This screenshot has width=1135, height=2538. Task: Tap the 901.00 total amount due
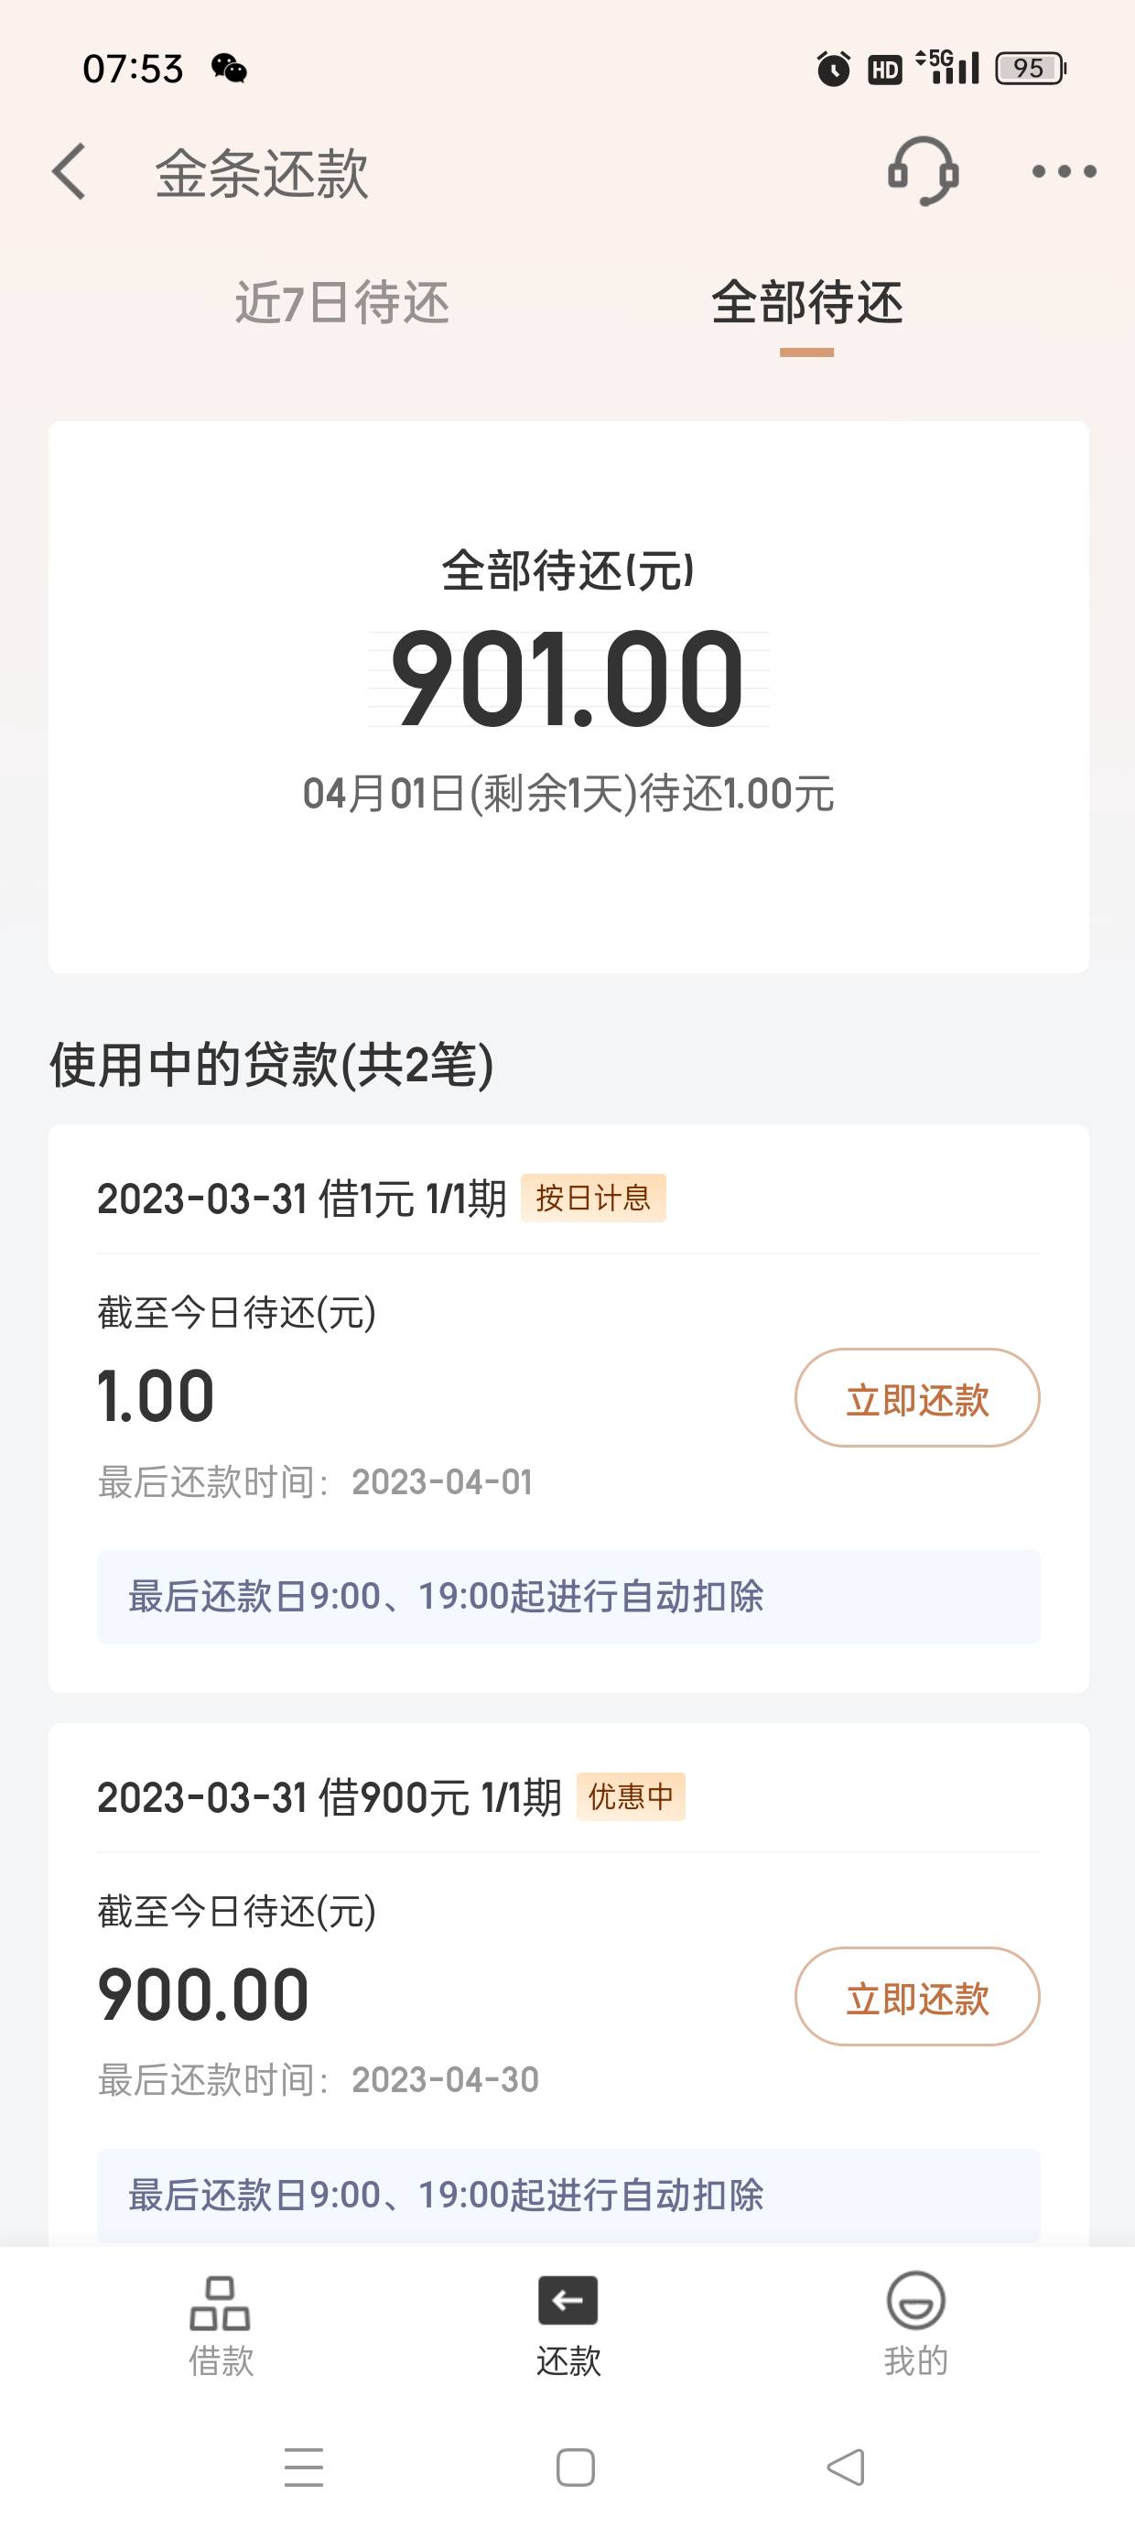point(567,679)
